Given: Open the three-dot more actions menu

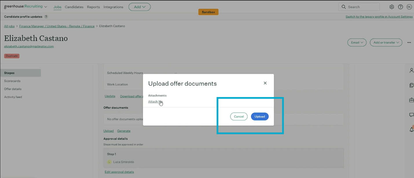Looking at the screenshot, I should [409, 42].
